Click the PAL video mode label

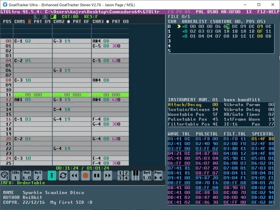pos(200,12)
